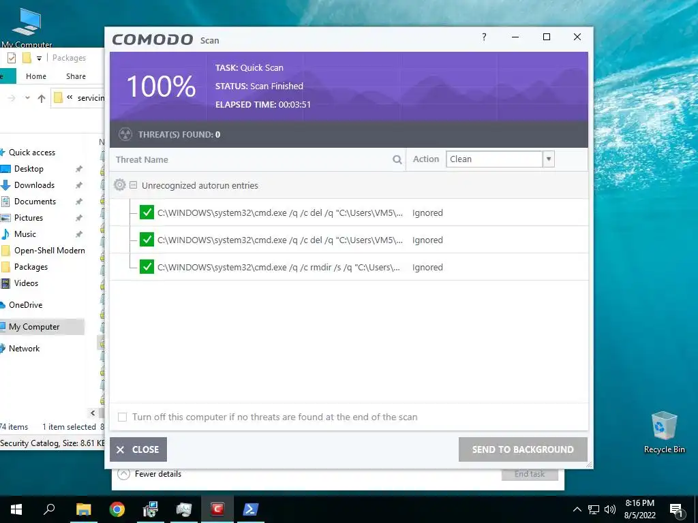Select Quick access in Explorer sidebar
The image size is (698, 523).
[x=32, y=153]
